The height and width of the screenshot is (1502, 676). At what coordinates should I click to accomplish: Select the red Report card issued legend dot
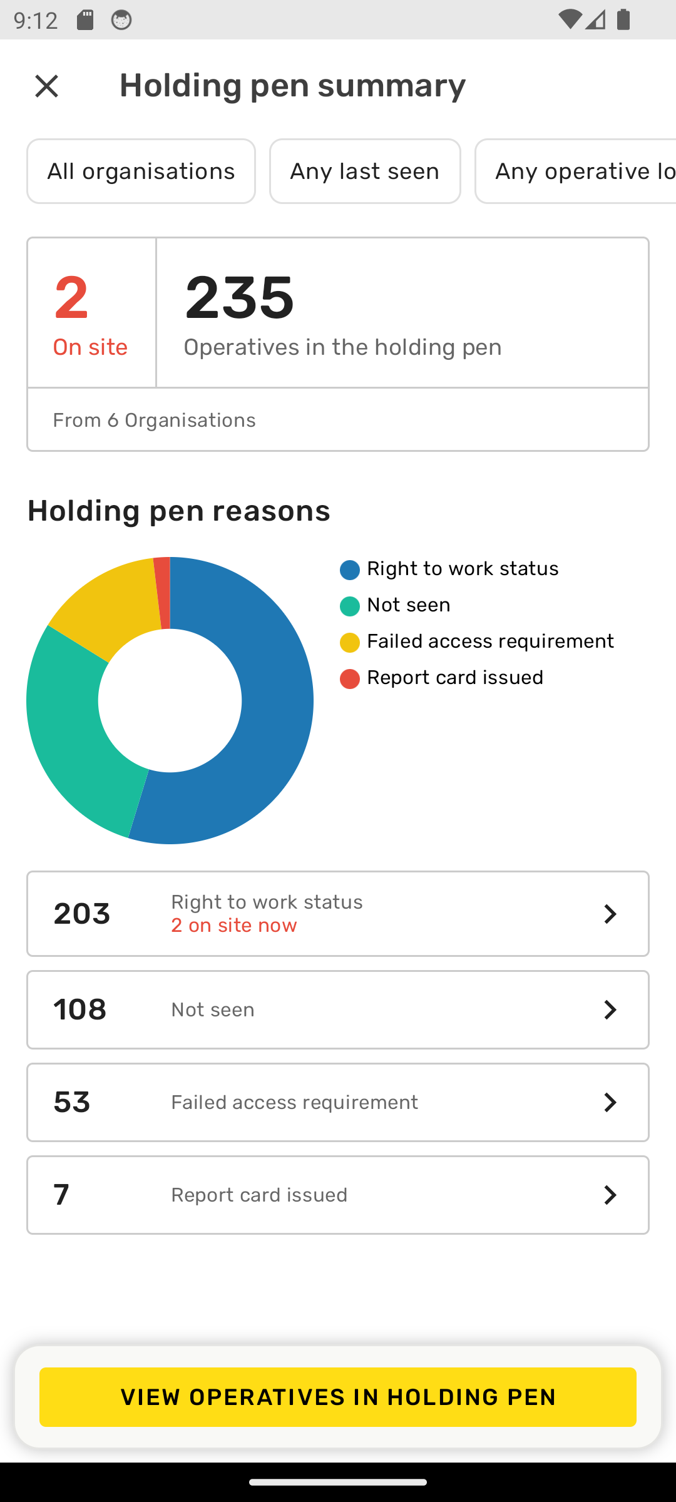click(x=350, y=678)
